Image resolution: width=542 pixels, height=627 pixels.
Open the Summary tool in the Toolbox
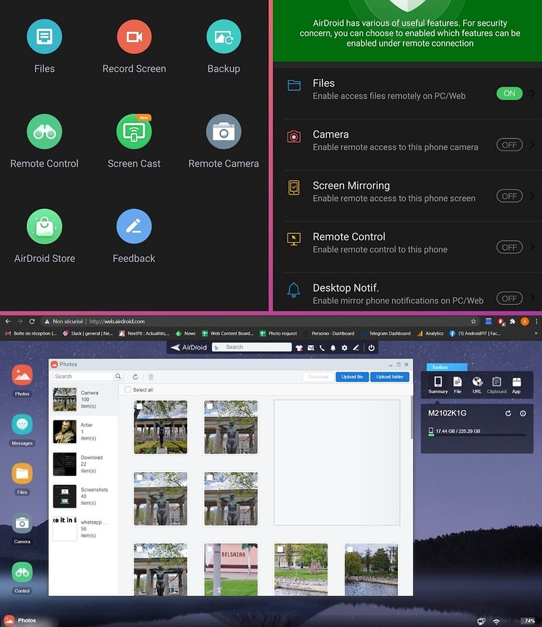click(x=438, y=385)
